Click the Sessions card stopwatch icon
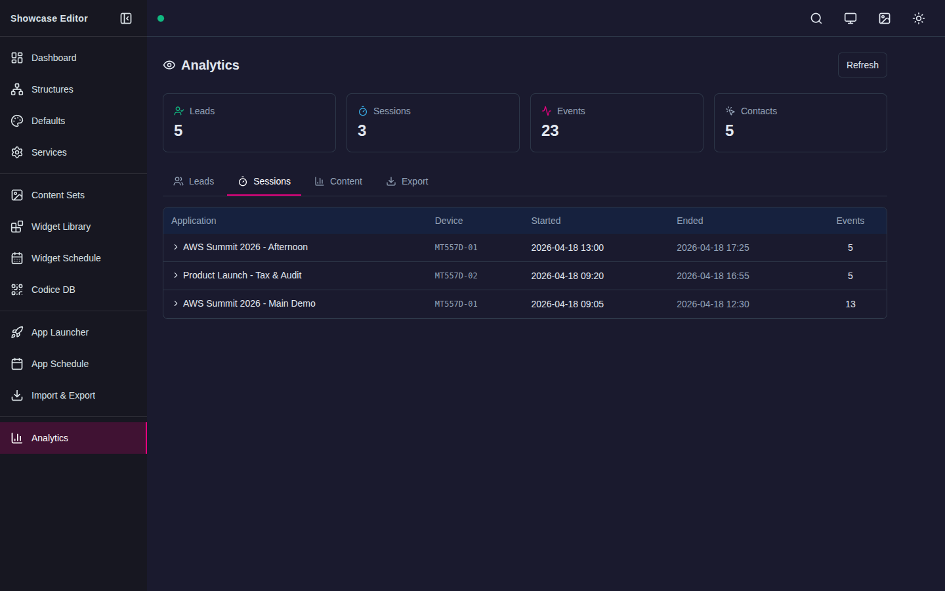 (x=362, y=111)
